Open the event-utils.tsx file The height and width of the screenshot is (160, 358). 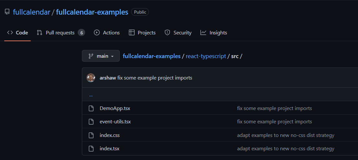(115, 122)
